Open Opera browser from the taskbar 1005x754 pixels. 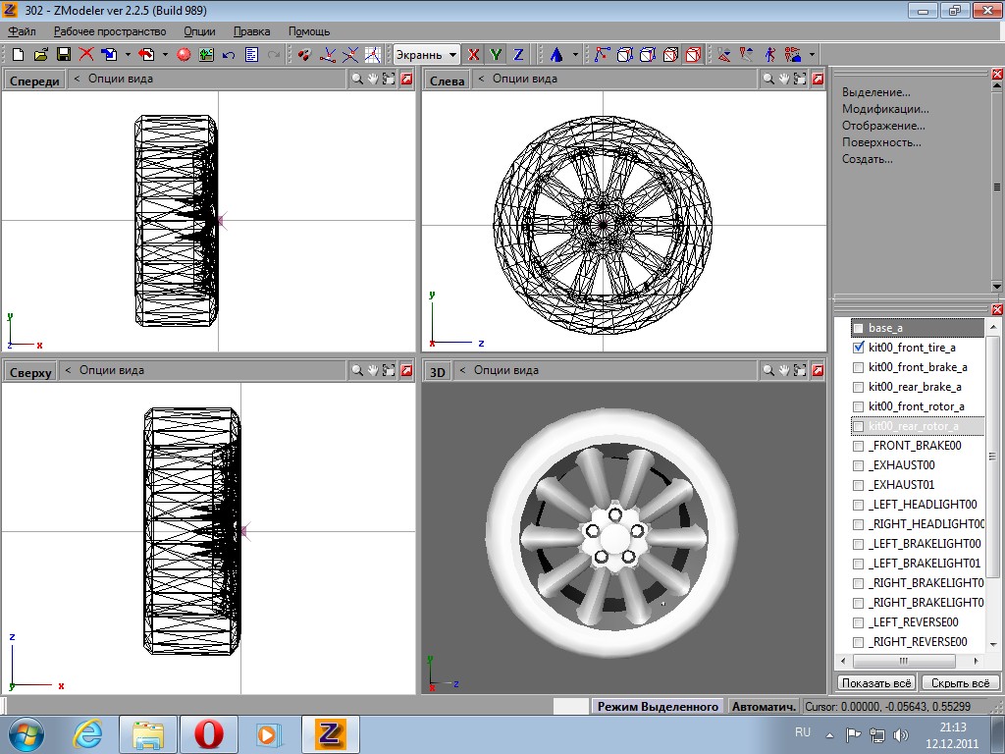(x=207, y=733)
